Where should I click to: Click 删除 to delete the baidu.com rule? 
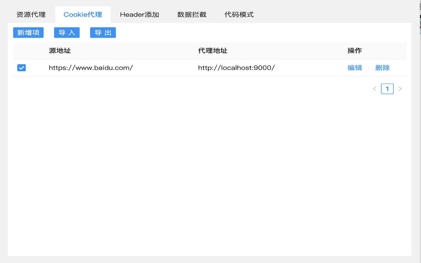pyautogui.click(x=383, y=68)
